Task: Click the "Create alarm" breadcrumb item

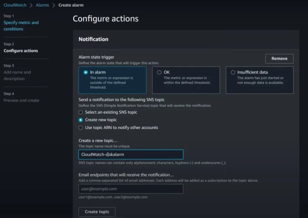Action: coord(71,5)
